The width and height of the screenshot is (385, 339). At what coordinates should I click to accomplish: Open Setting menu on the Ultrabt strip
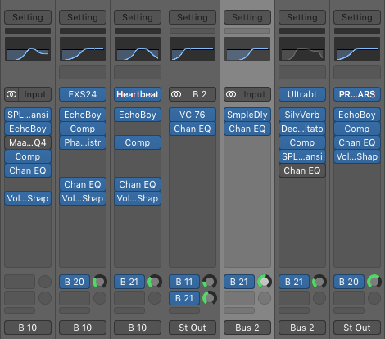tap(302, 17)
